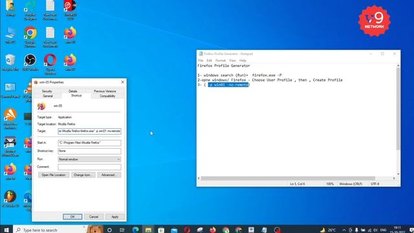The height and width of the screenshot is (233, 414).
Task: Open Notepad View menu
Action: tap(232, 60)
